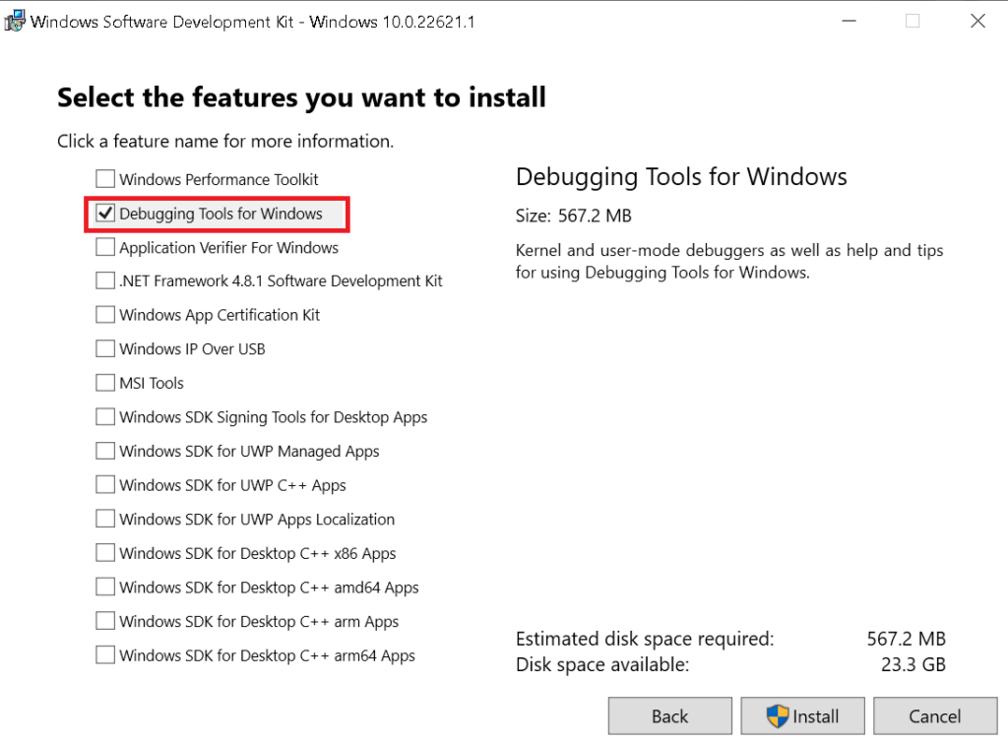Click the installer icon in the title bar
The width and height of the screenshot is (1008, 743).
(x=14, y=20)
